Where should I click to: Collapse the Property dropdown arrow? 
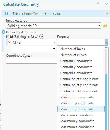pos(106,42)
